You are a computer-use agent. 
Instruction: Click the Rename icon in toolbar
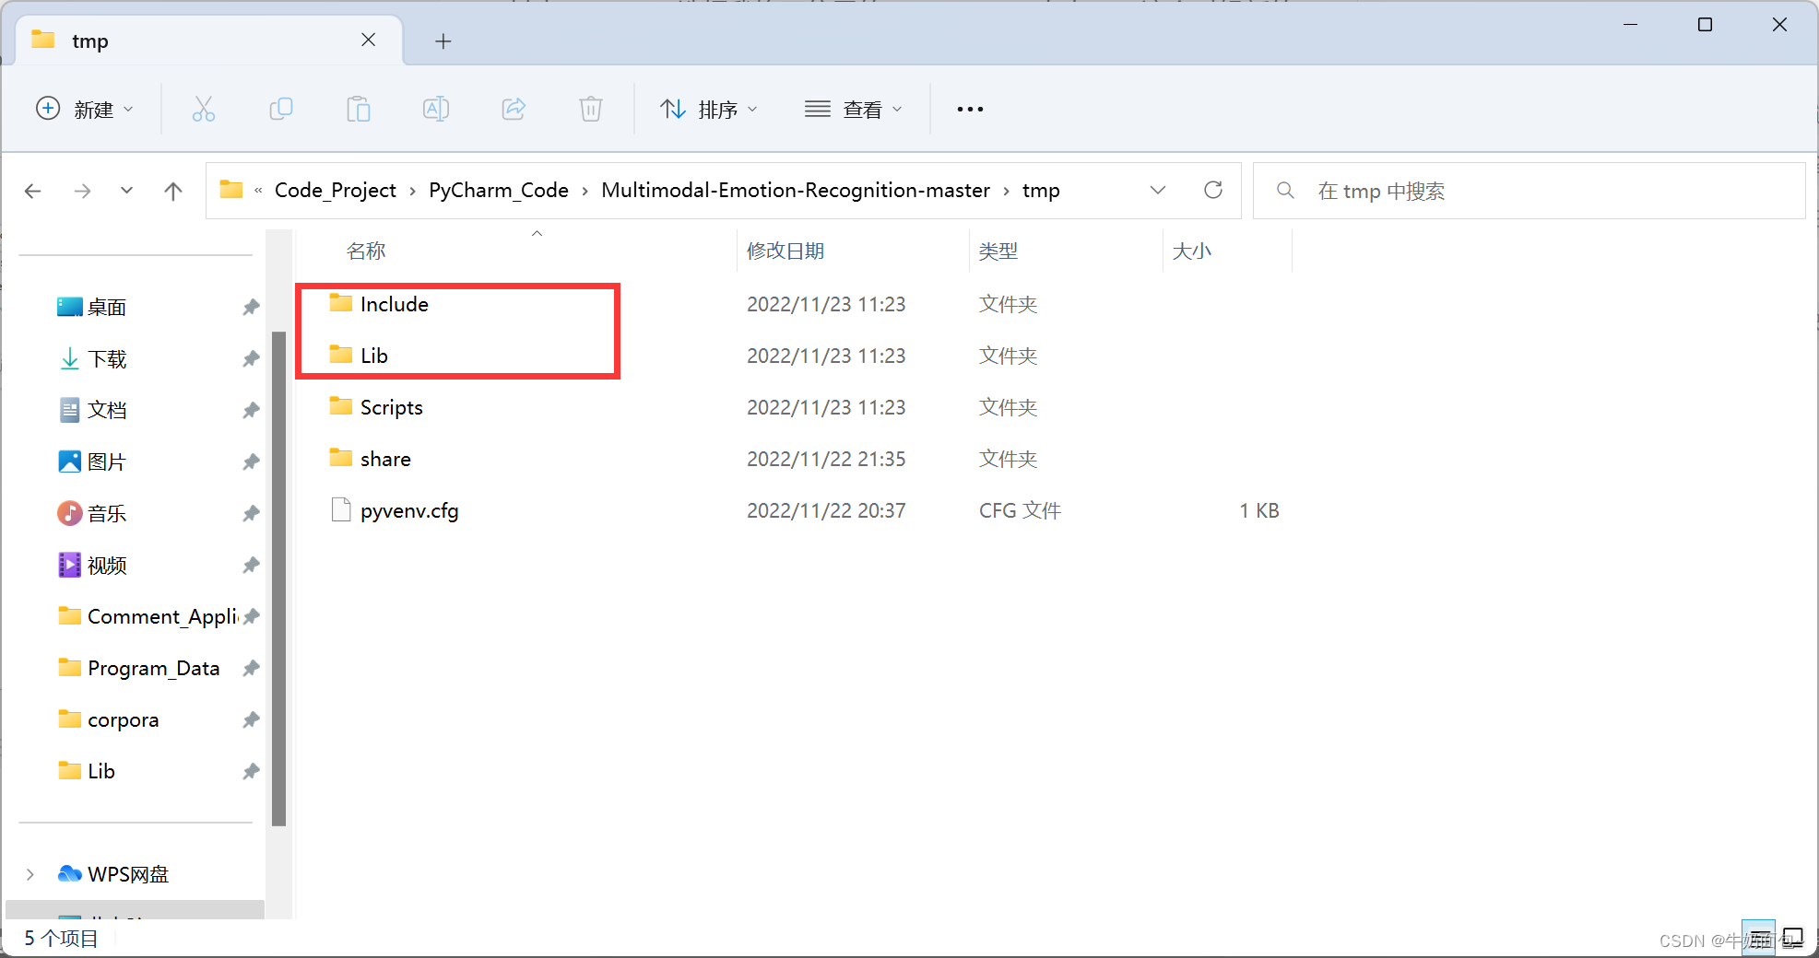[x=436, y=109]
